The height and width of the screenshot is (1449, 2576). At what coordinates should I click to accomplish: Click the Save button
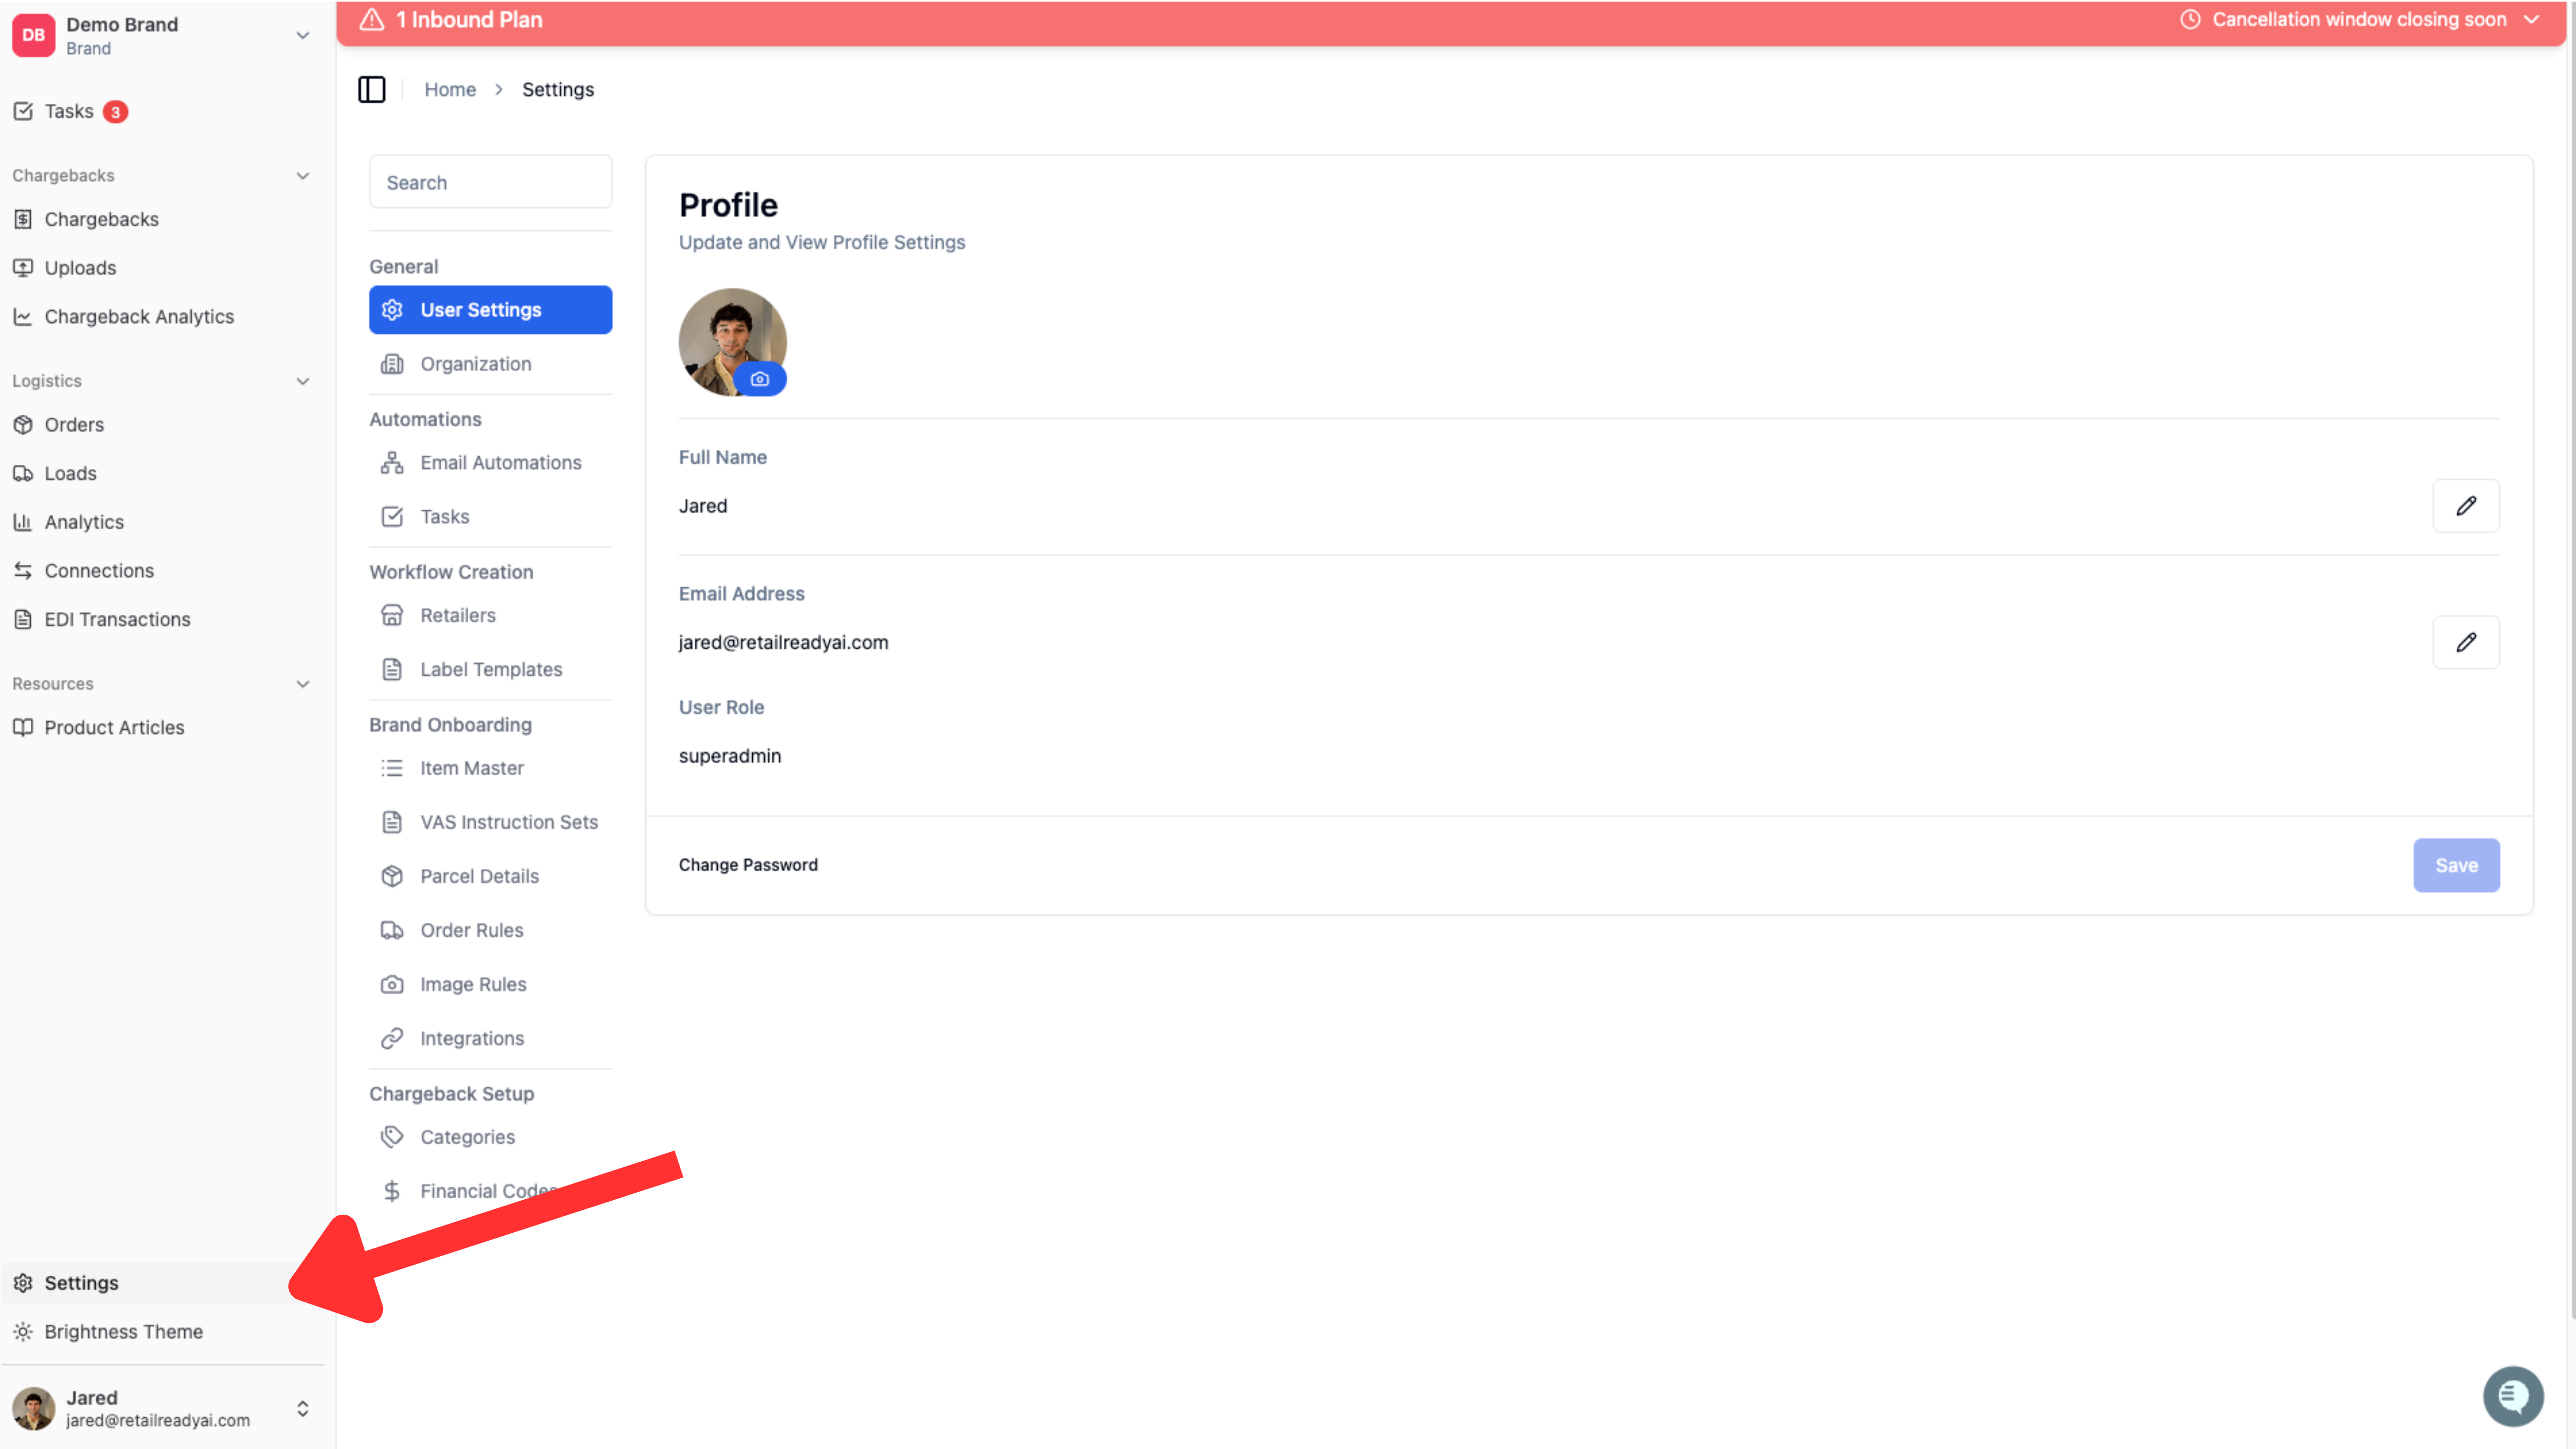(x=2456, y=865)
